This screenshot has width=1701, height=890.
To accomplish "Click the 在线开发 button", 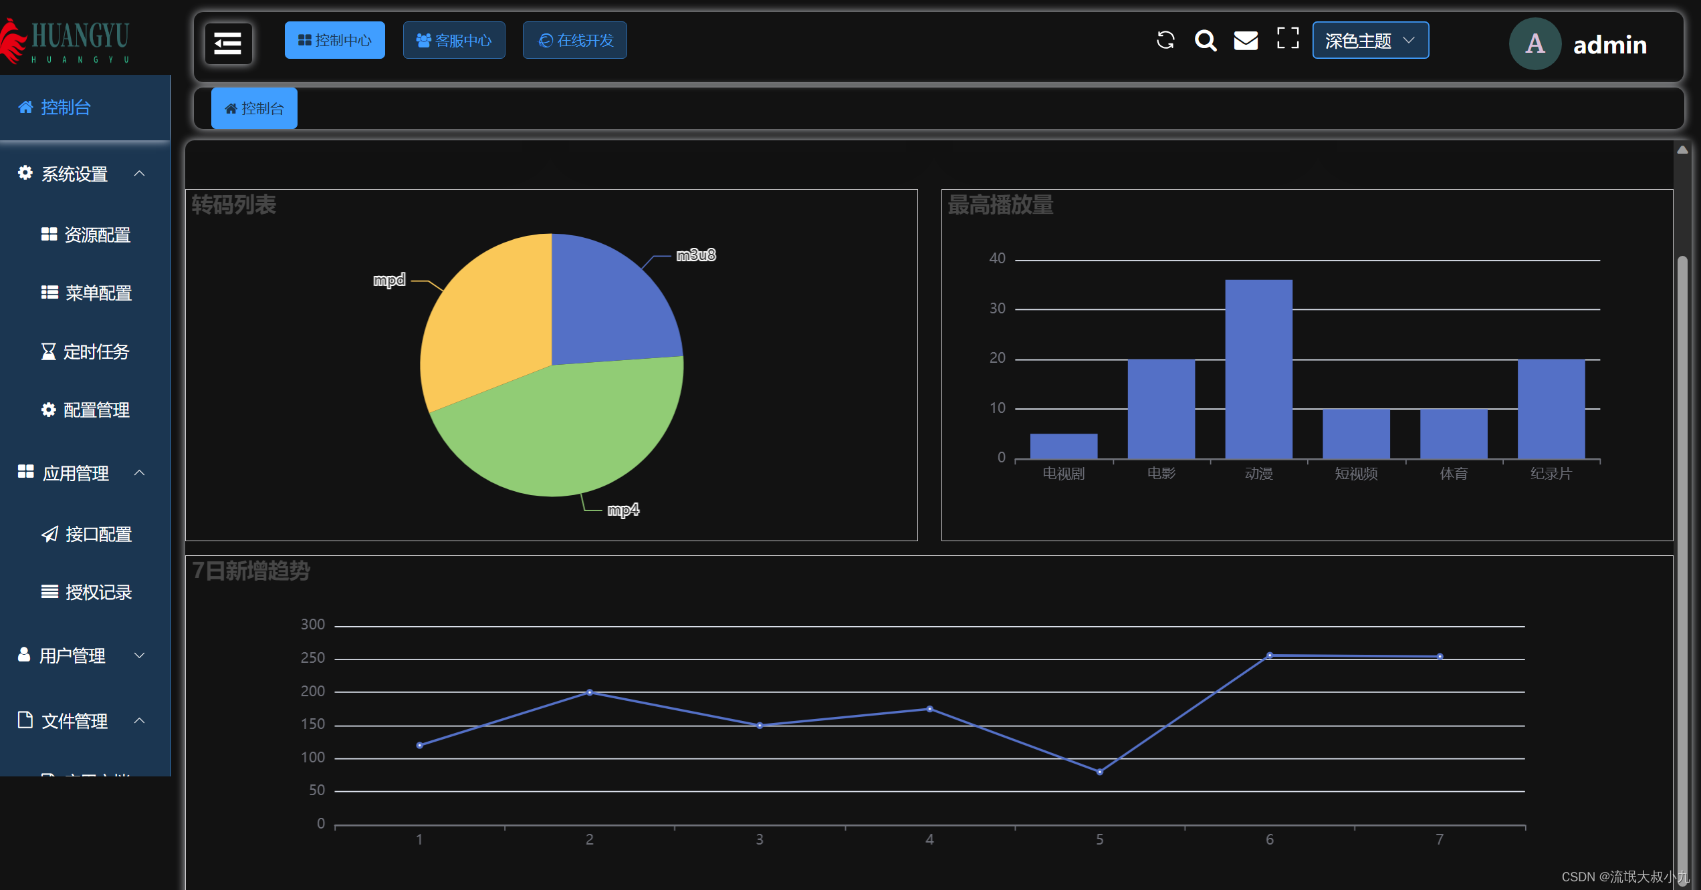I will tap(574, 40).
